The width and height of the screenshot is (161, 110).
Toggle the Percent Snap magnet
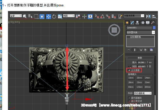pyautogui.click(x=108, y=16)
